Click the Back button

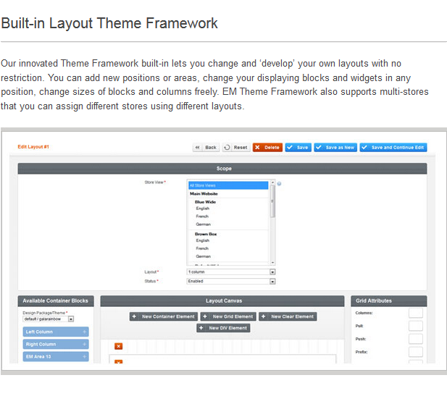coord(206,147)
